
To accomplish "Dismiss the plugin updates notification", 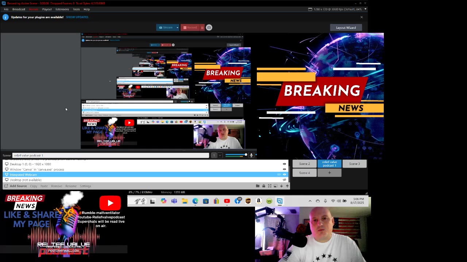I will [362, 17].
